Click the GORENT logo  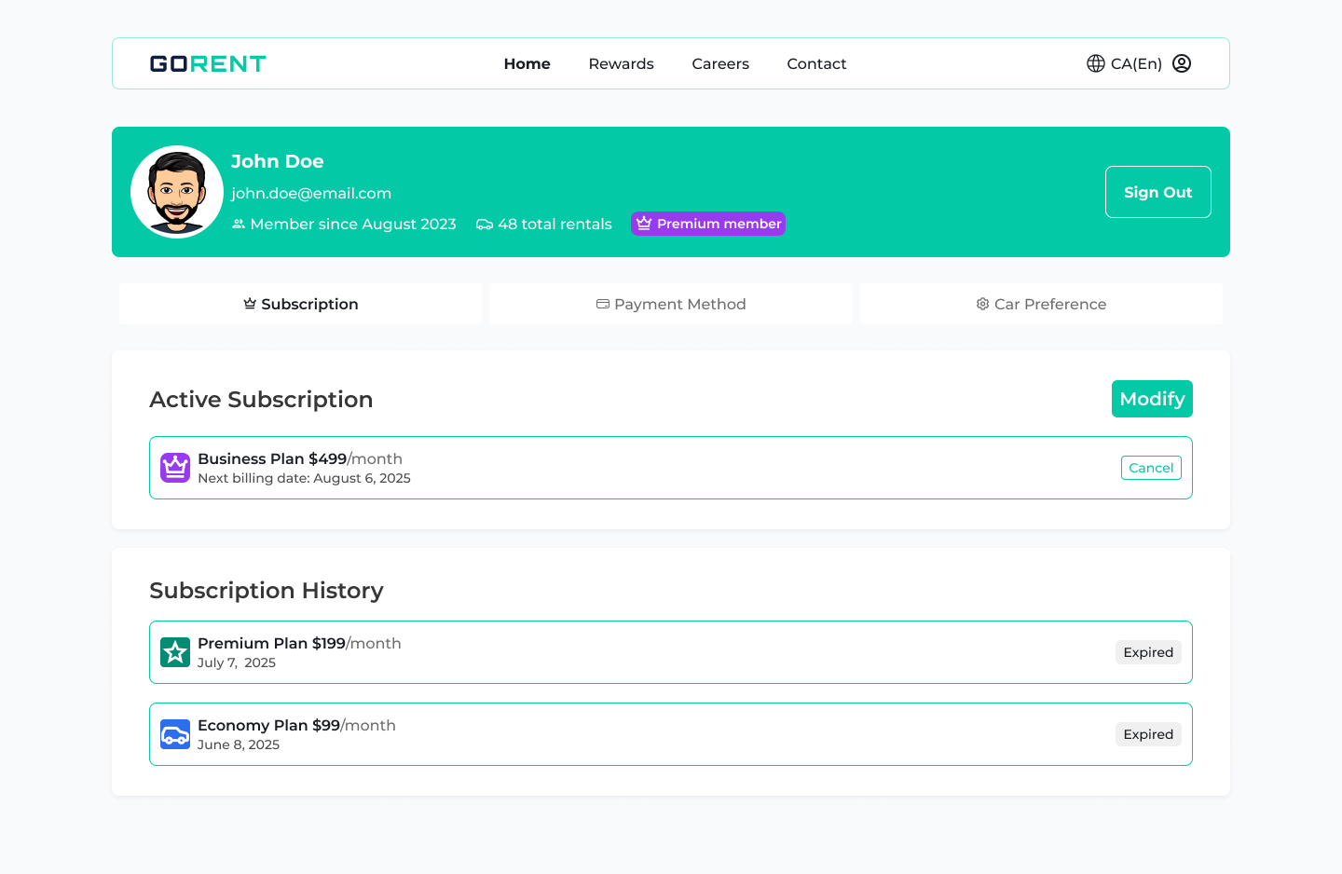click(208, 63)
